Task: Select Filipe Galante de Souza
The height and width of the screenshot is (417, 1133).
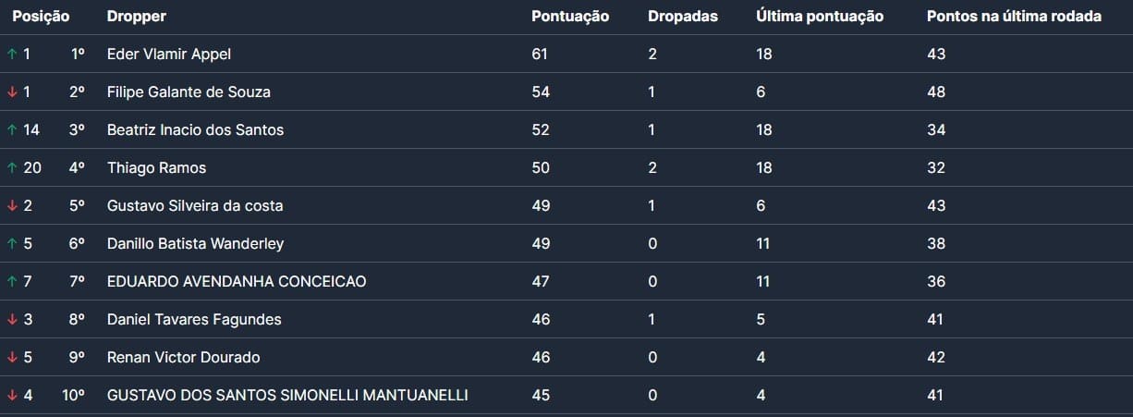Action: tap(189, 92)
